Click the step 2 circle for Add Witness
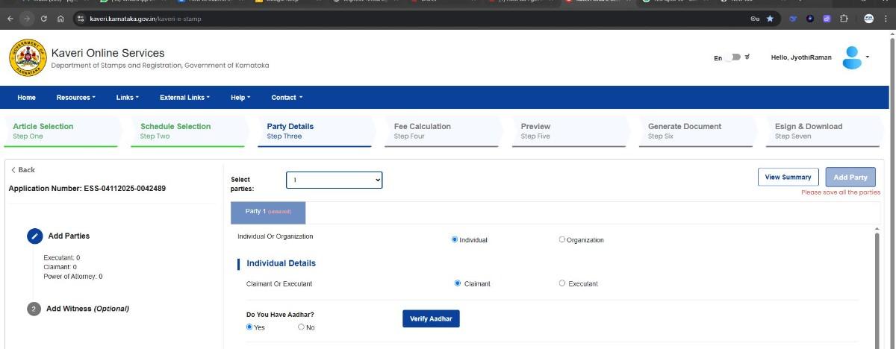The height and width of the screenshot is (349, 896). [34, 309]
